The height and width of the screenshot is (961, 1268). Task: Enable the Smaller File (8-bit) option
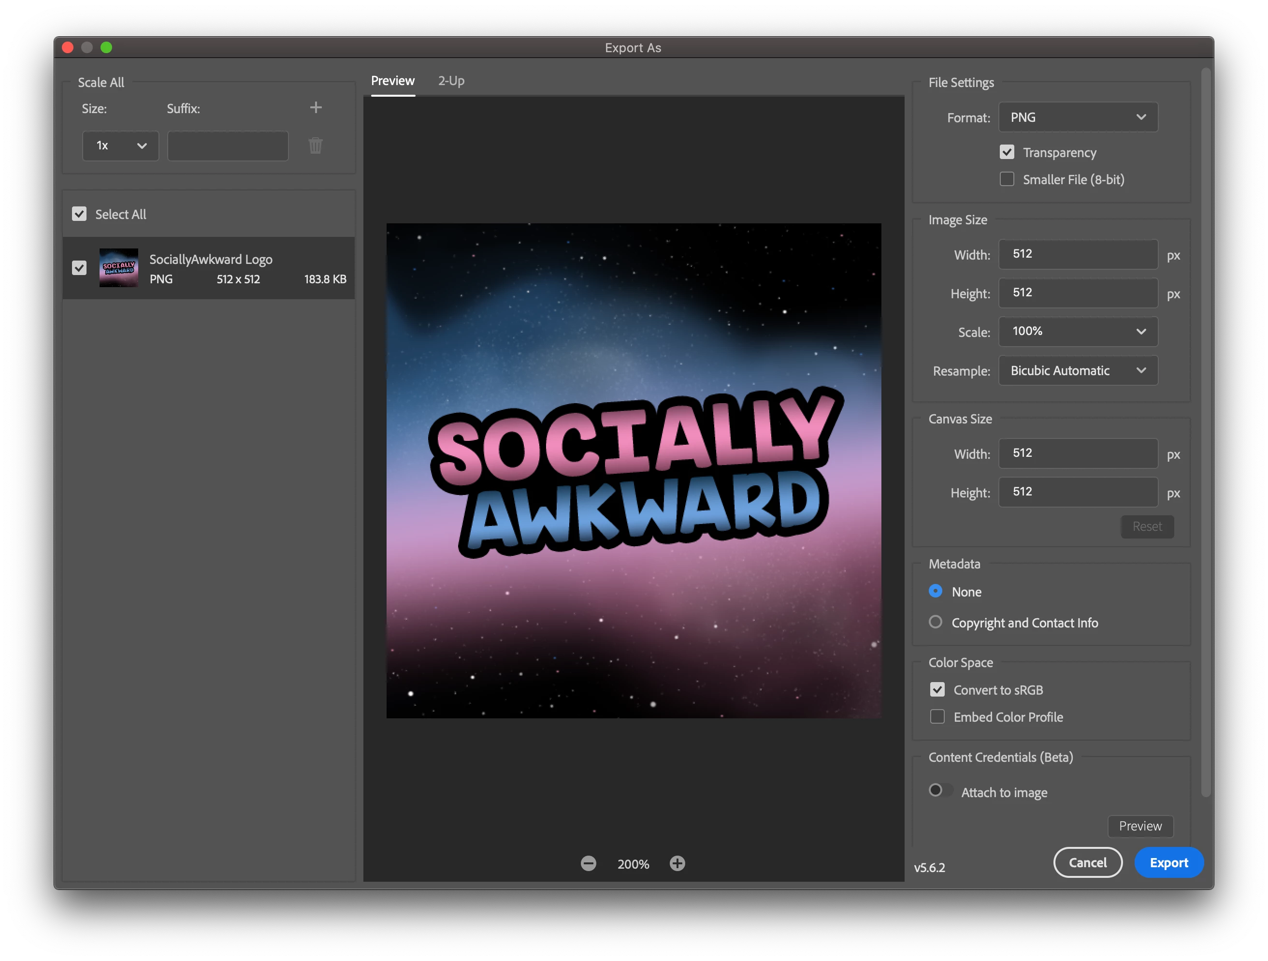pos(1007,179)
